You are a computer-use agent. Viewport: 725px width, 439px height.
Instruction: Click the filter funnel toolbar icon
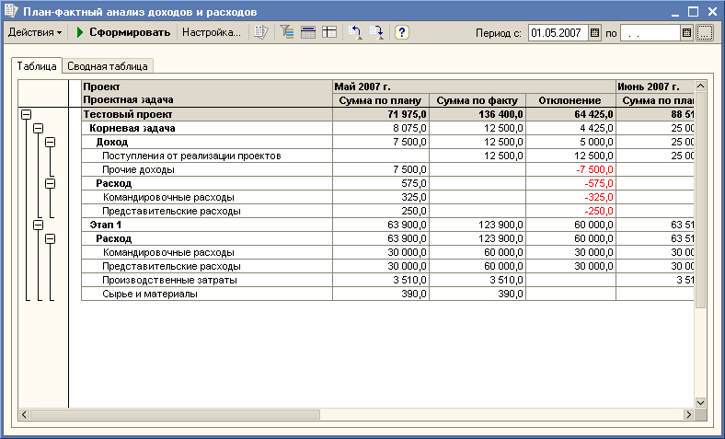pos(286,32)
